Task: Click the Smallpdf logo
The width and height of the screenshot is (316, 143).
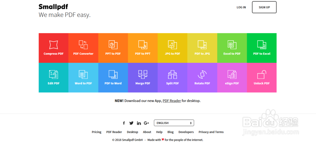Action: coord(53,7)
